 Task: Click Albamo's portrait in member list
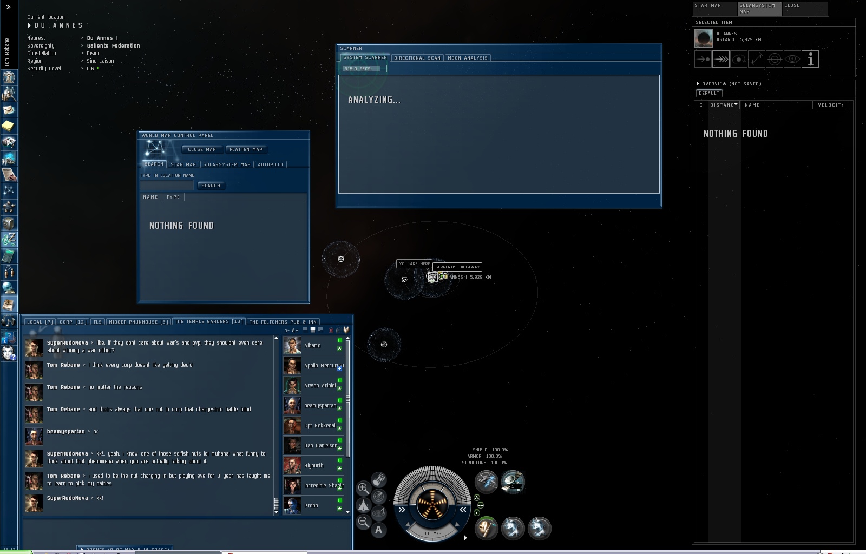tap(292, 345)
